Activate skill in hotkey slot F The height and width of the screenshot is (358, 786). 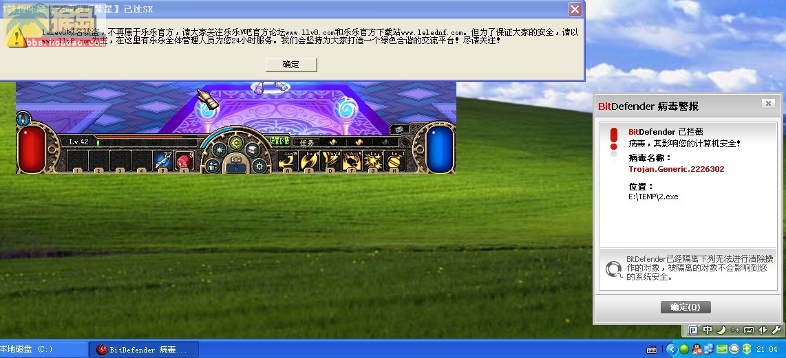(352, 161)
